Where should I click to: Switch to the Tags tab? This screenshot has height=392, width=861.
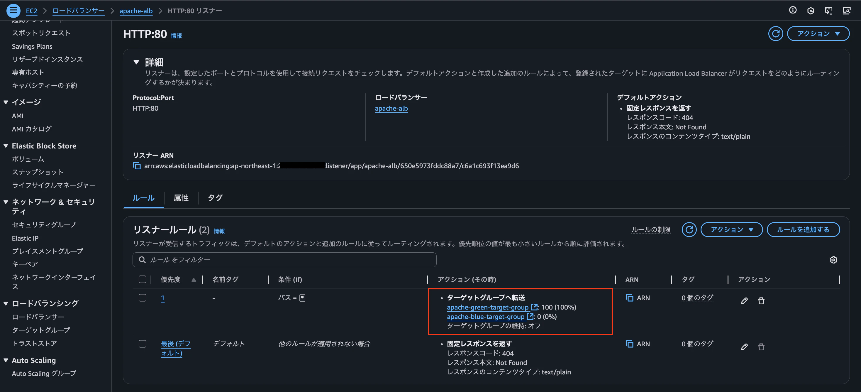(x=215, y=198)
